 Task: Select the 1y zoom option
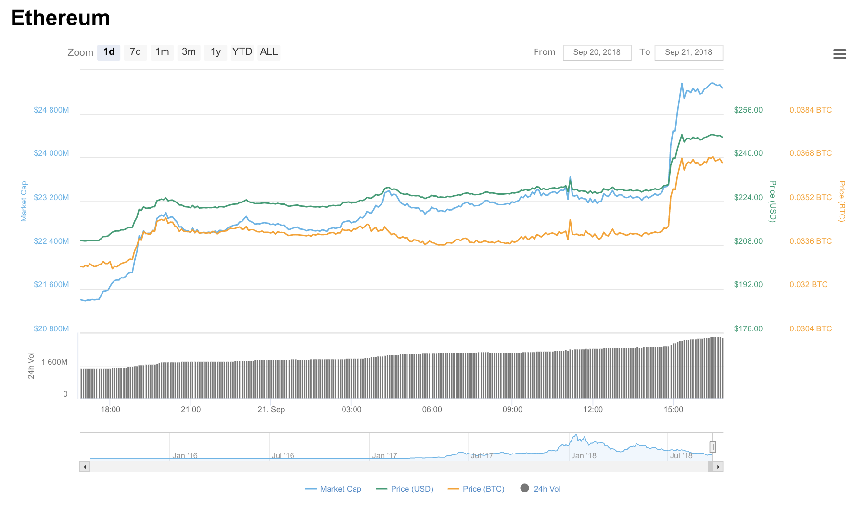pyautogui.click(x=216, y=52)
